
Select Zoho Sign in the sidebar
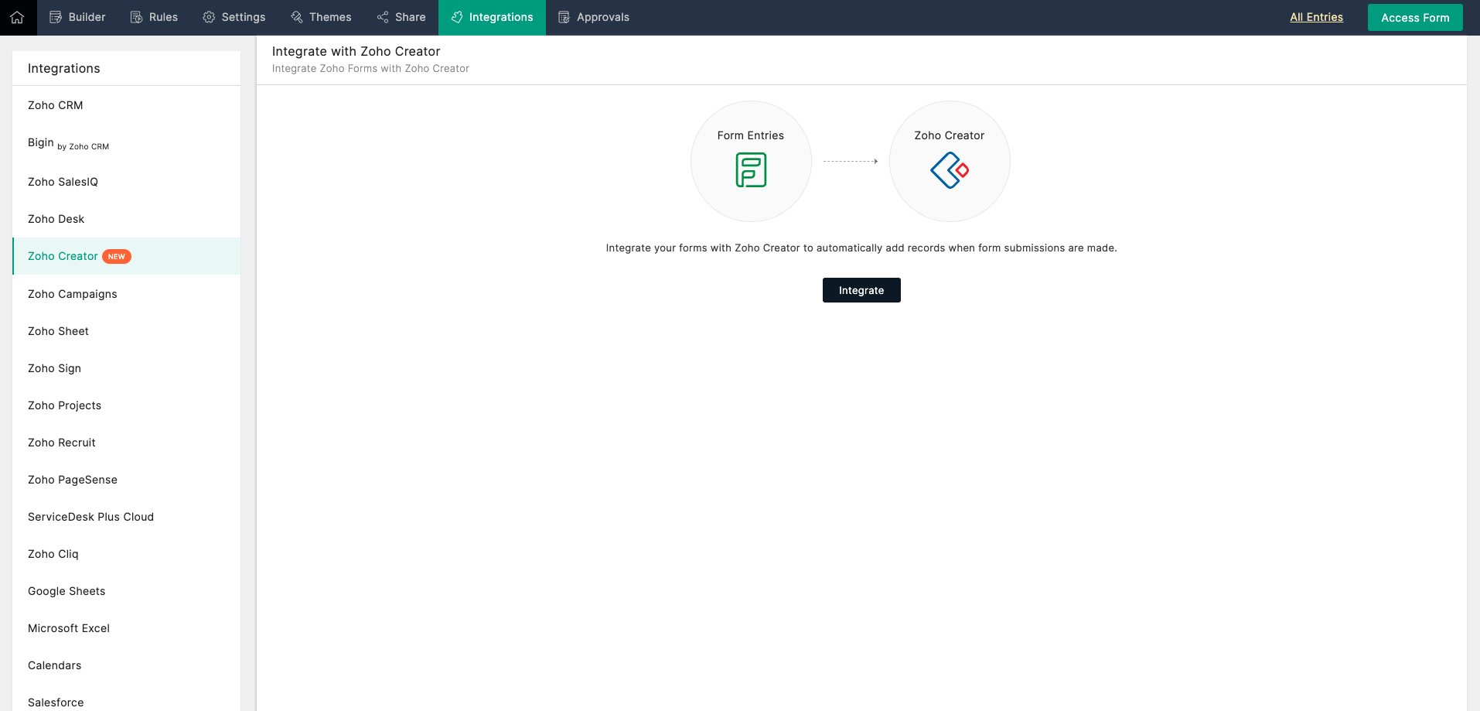127,368
